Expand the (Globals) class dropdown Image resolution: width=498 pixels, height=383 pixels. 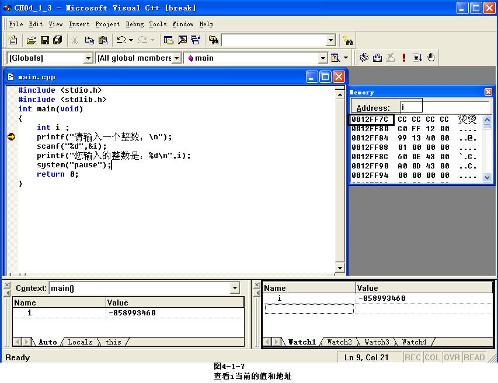pyautogui.click(x=89, y=58)
